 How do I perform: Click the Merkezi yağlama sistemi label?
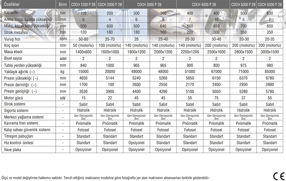pyautogui.click(x=24, y=117)
